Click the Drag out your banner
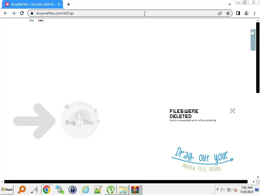The image size is (260, 195). (x=202, y=159)
